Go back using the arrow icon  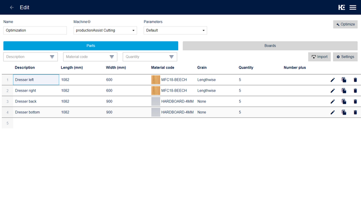tap(12, 7)
